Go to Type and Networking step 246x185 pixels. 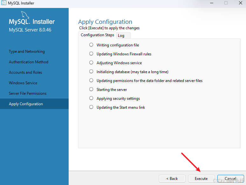pyautogui.click(x=27, y=51)
